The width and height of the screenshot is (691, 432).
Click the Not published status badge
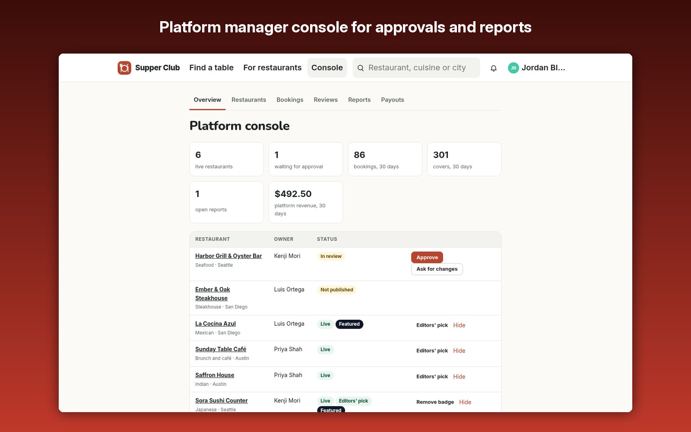click(x=337, y=290)
